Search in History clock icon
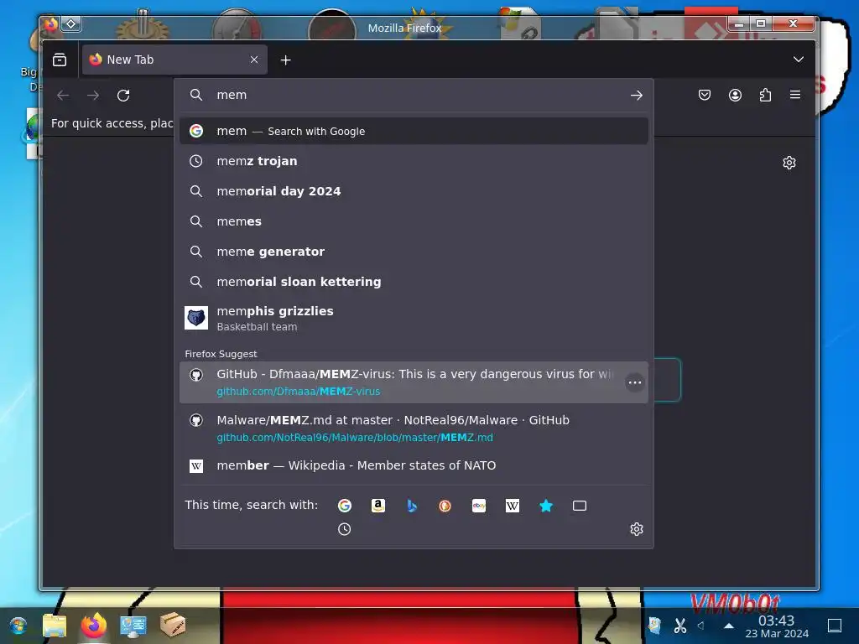This screenshot has height=644, width=859. click(x=345, y=529)
